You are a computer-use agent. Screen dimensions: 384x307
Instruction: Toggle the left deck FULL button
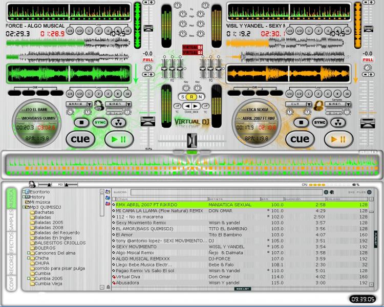[x=148, y=60]
